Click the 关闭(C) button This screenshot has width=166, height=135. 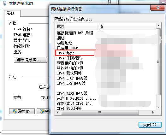point(150,125)
